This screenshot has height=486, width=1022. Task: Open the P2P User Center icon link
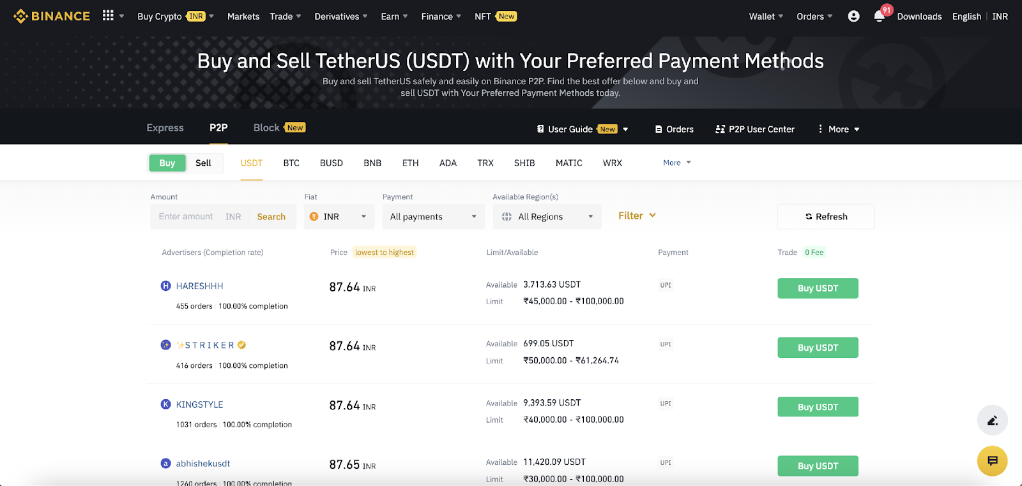(755, 129)
